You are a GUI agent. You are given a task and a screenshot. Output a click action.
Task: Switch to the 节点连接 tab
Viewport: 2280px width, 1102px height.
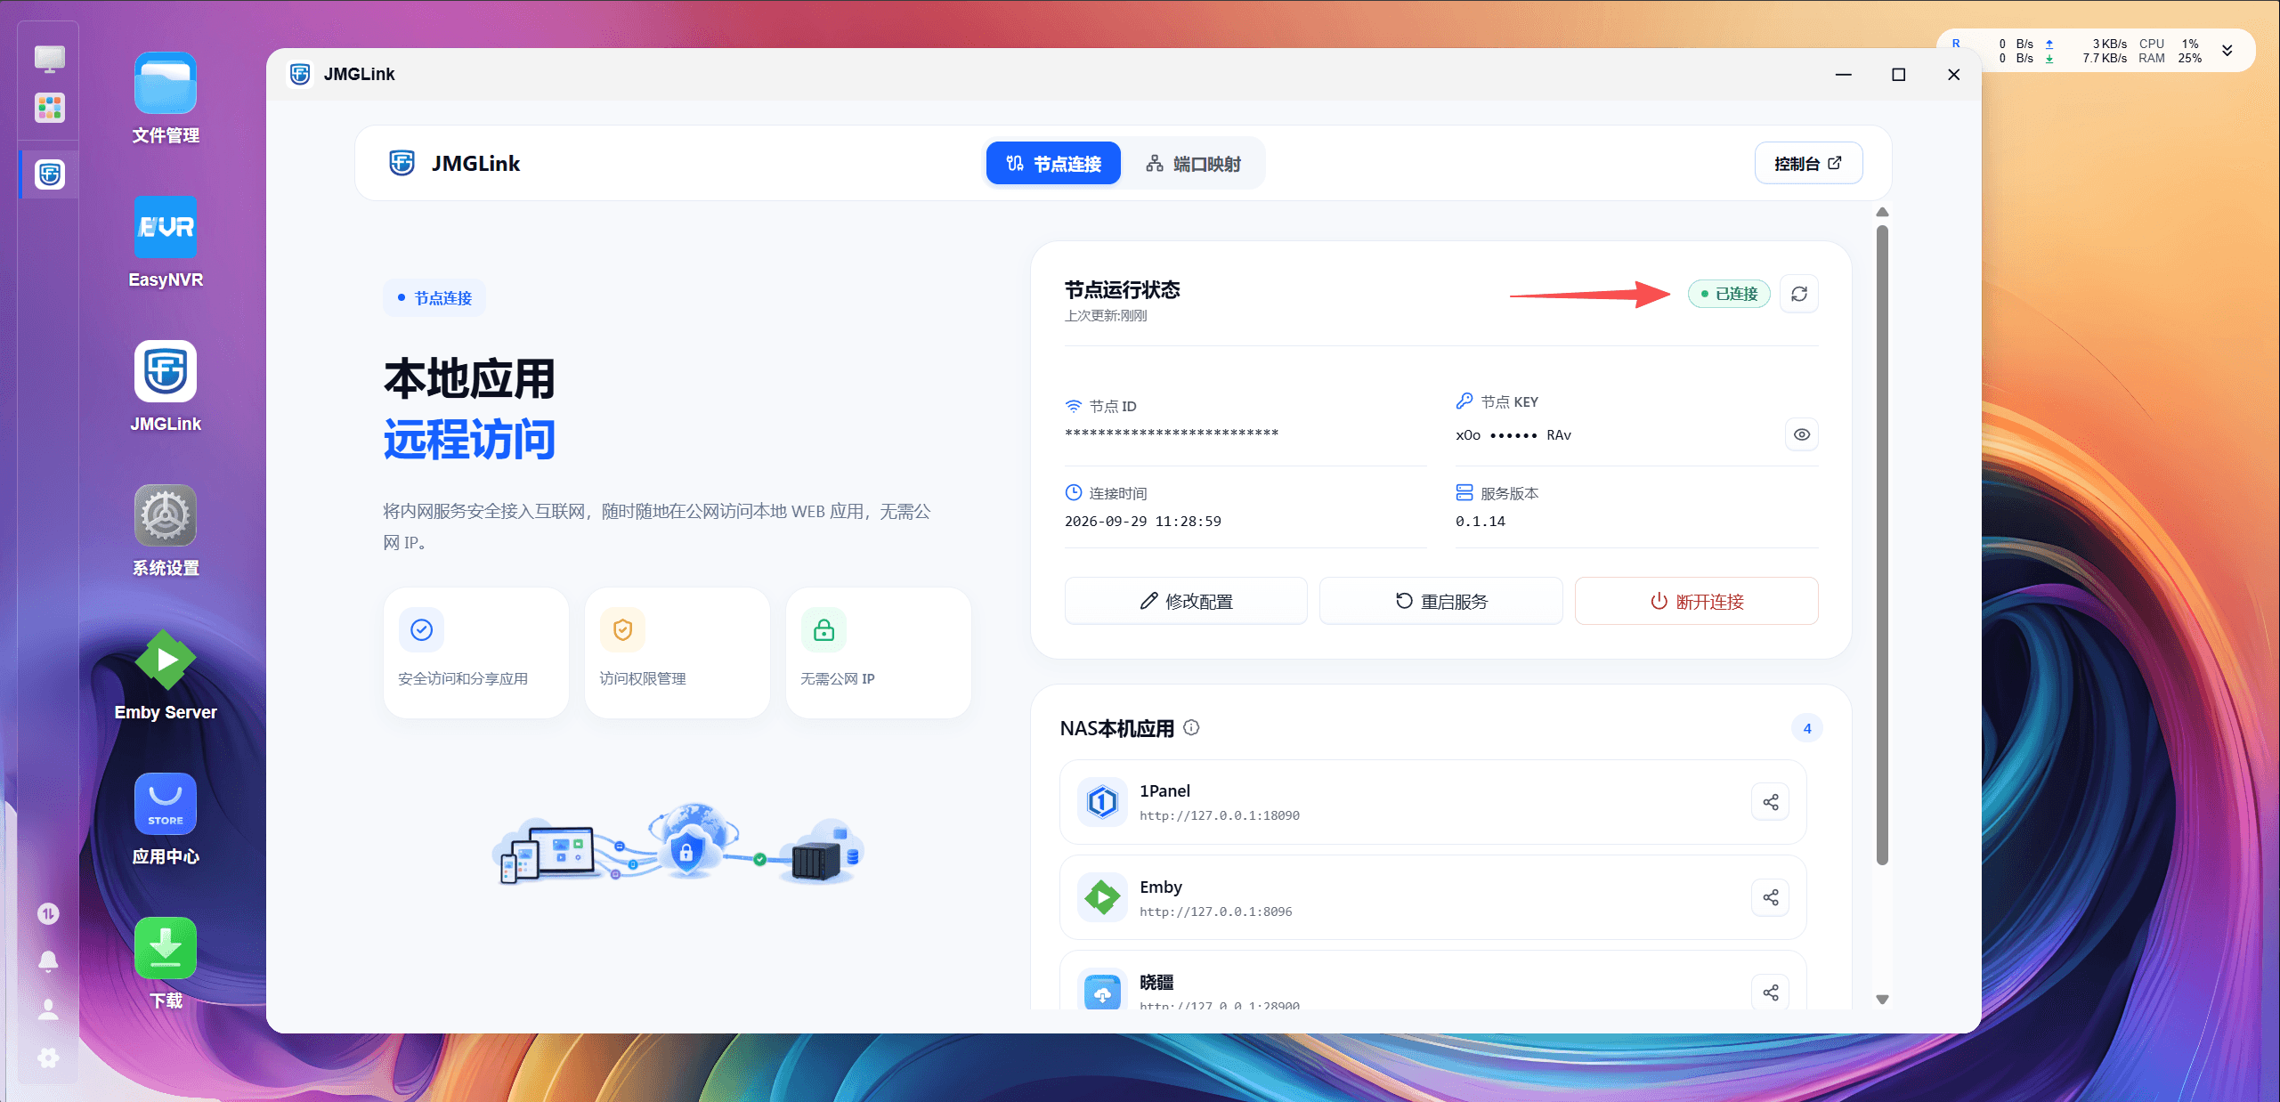click(x=1053, y=164)
